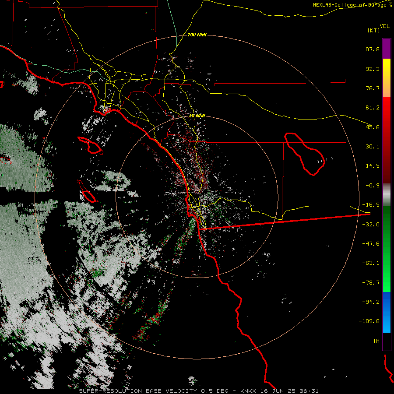The width and height of the screenshot is (394, 394).
Task: Click SUPER-RESOLUTION BASE VELOCITY caption text
Action: point(138,391)
